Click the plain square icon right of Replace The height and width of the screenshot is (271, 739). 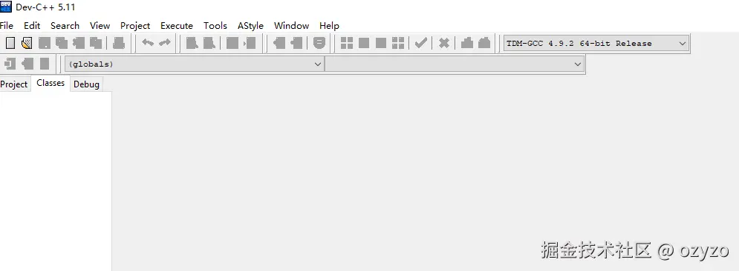click(232, 43)
